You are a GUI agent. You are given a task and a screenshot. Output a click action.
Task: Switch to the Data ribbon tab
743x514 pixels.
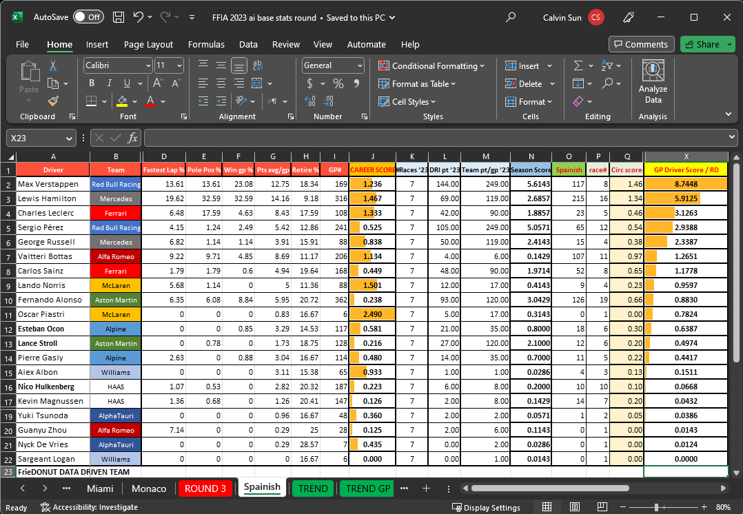tap(248, 45)
